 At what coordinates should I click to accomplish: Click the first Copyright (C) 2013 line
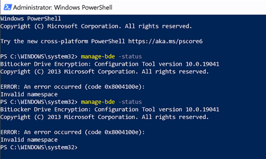tap(104, 72)
